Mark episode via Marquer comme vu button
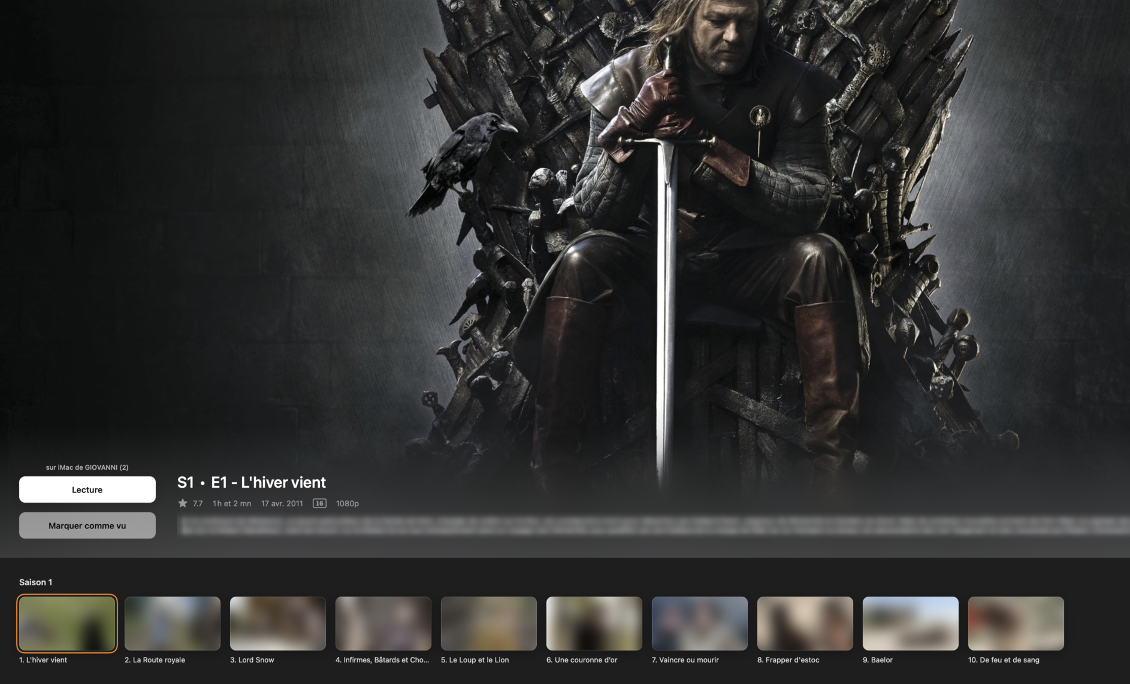 [87, 525]
